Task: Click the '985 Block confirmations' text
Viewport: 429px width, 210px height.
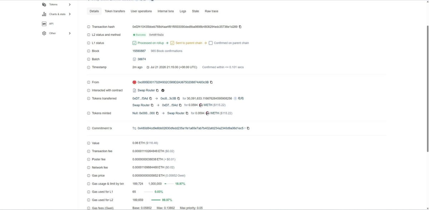Action: coord(166,51)
